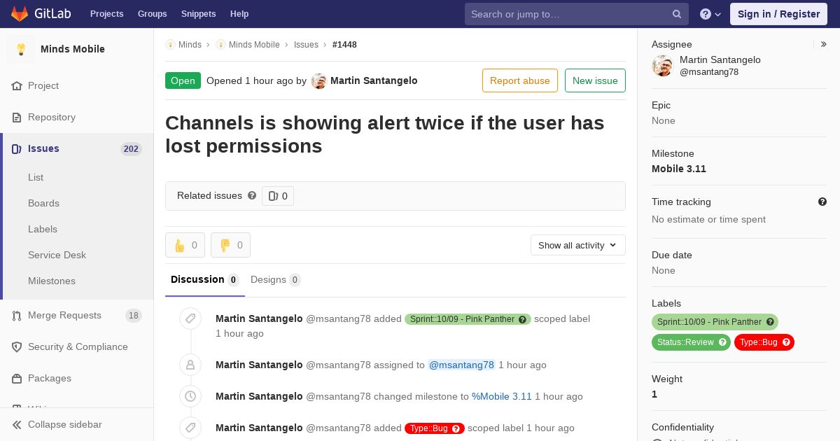Click the help icon on the activity Type::Bug label
Screen dimensions: 840x441
(456, 428)
